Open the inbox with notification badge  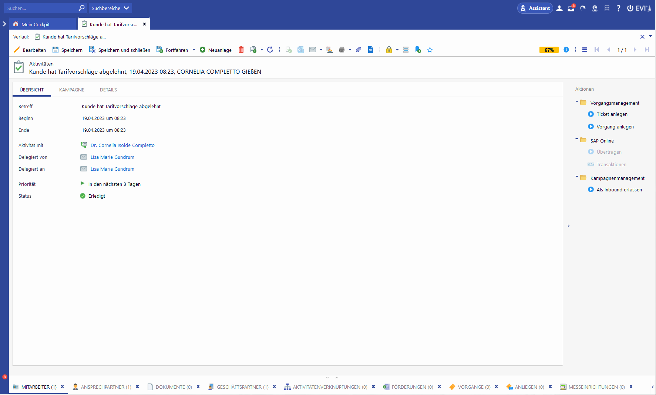[x=571, y=8]
